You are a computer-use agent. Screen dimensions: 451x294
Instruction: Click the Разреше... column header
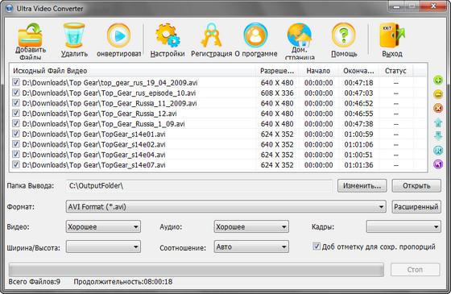(x=277, y=71)
